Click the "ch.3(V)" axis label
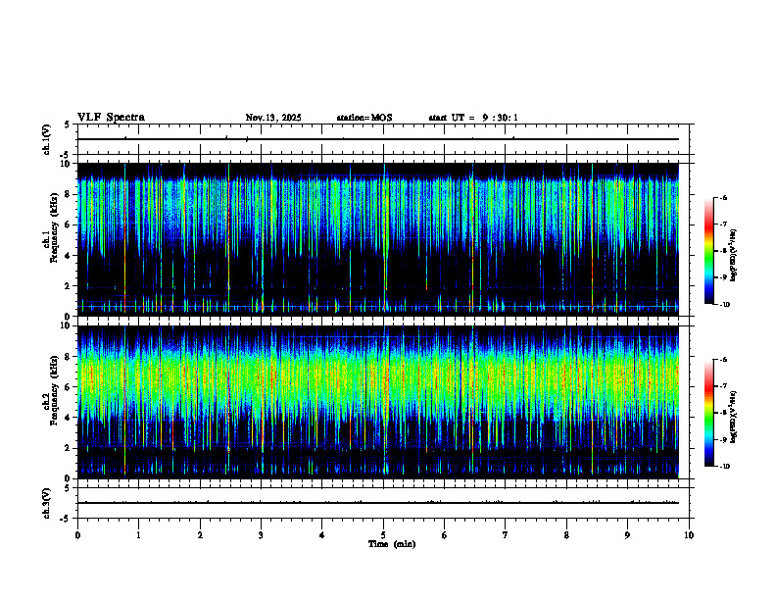The width and height of the screenshot is (776, 600). click(x=47, y=503)
